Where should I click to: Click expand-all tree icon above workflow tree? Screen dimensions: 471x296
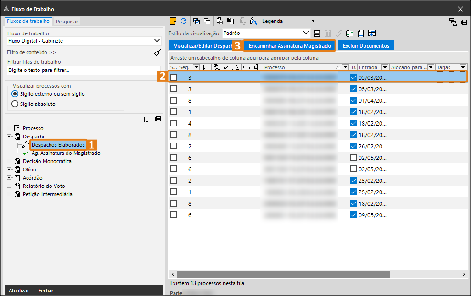pyautogui.click(x=147, y=119)
